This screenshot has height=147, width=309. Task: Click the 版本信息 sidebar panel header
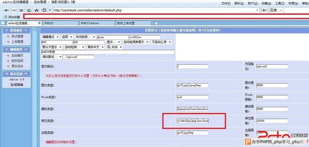pos(17,74)
